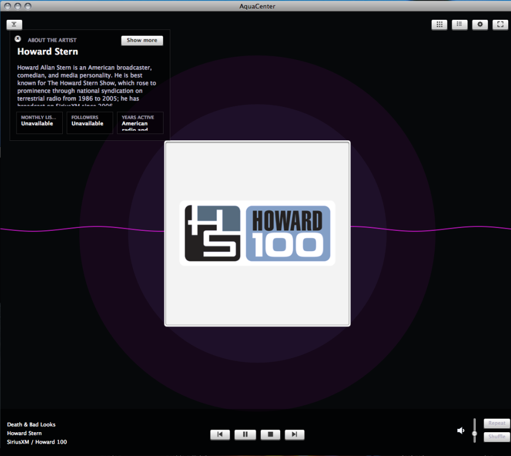
Task: Close the About the Artist panel
Action: coord(18,39)
